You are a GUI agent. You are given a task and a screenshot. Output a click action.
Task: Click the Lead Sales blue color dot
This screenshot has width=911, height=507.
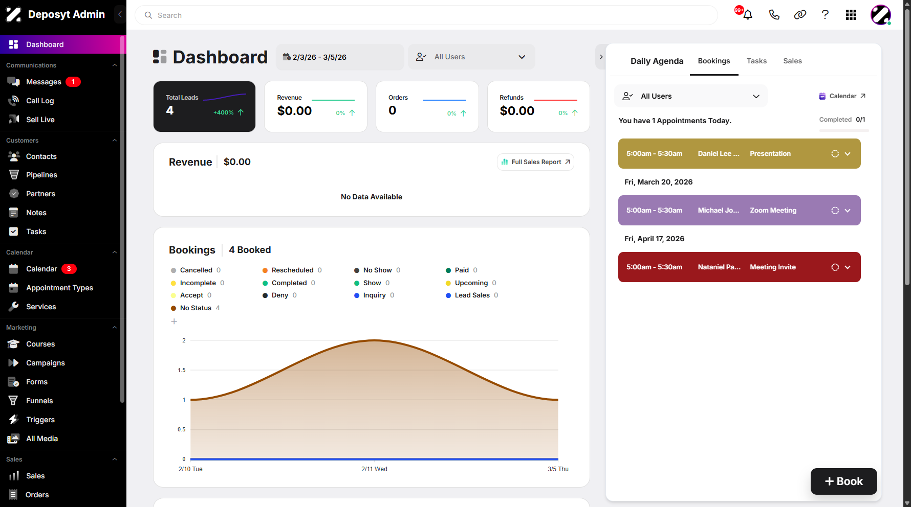(448, 295)
